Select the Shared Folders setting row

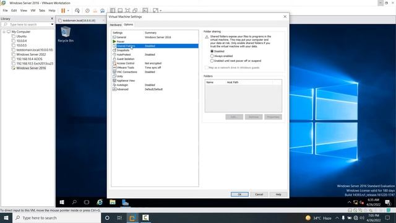[x=155, y=46]
